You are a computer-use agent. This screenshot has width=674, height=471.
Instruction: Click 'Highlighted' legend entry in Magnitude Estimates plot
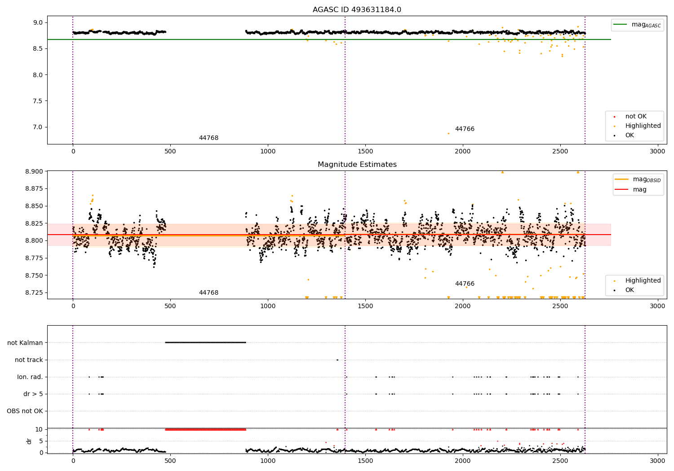(643, 281)
